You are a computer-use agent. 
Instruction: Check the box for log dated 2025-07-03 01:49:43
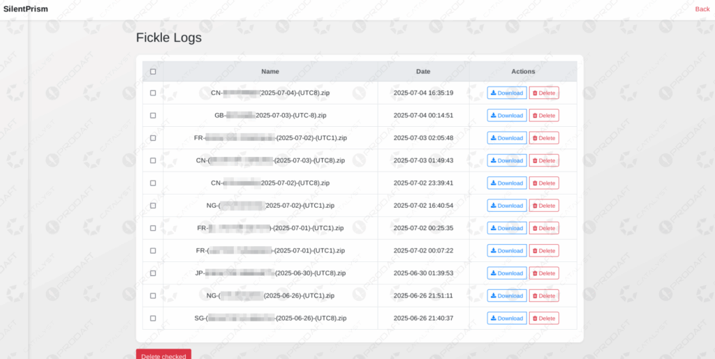pos(153,160)
